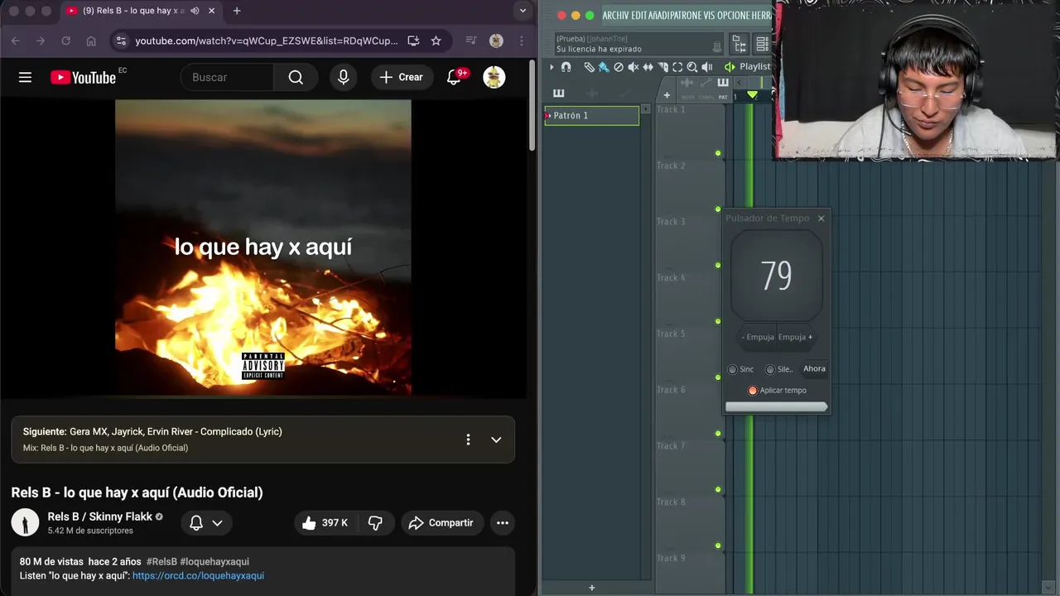Mute Track 1 using its green LED
This screenshot has width=1060, height=596.
(718, 153)
